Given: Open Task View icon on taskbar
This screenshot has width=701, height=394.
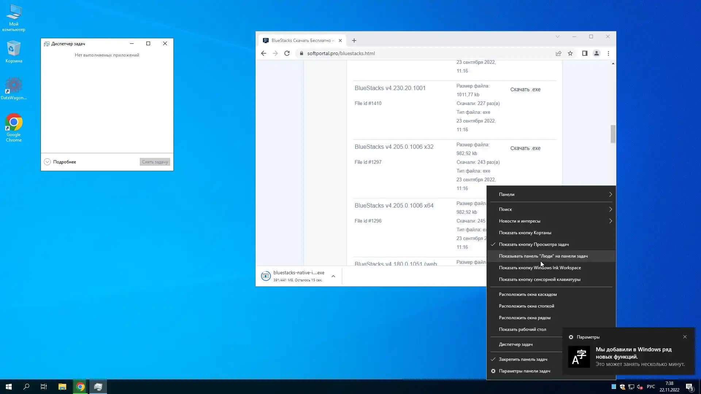Looking at the screenshot, I should 43,387.
